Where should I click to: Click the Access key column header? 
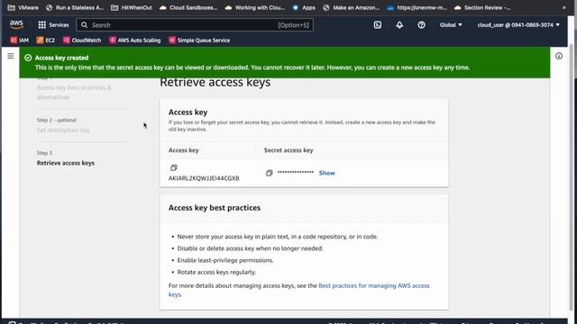tap(184, 150)
